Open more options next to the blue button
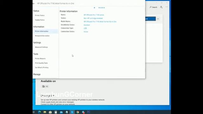 point(158,19)
